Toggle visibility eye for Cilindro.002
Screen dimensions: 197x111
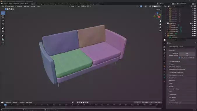point(193,29)
